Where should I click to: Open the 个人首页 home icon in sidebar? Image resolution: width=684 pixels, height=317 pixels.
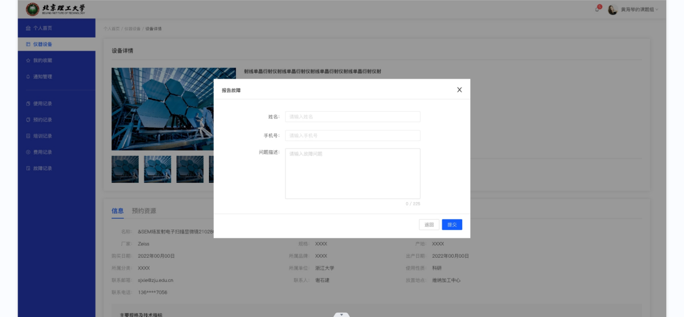(27, 27)
